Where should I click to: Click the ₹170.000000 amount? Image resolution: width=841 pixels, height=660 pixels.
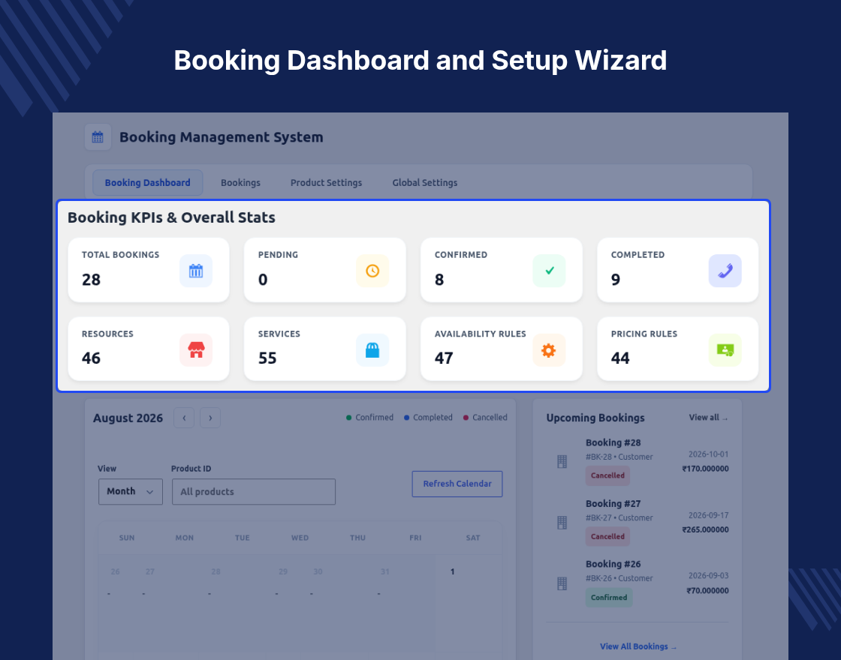tap(705, 469)
